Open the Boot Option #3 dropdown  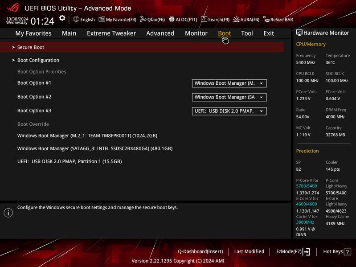pyautogui.click(x=229, y=111)
